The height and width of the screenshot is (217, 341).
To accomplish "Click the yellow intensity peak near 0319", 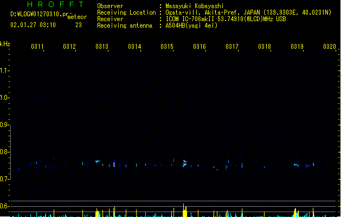I will [x=295, y=213].
